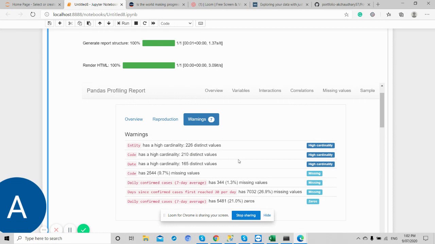Restart kernel and run all icon
The height and width of the screenshot is (244, 435).
[153, 23]
